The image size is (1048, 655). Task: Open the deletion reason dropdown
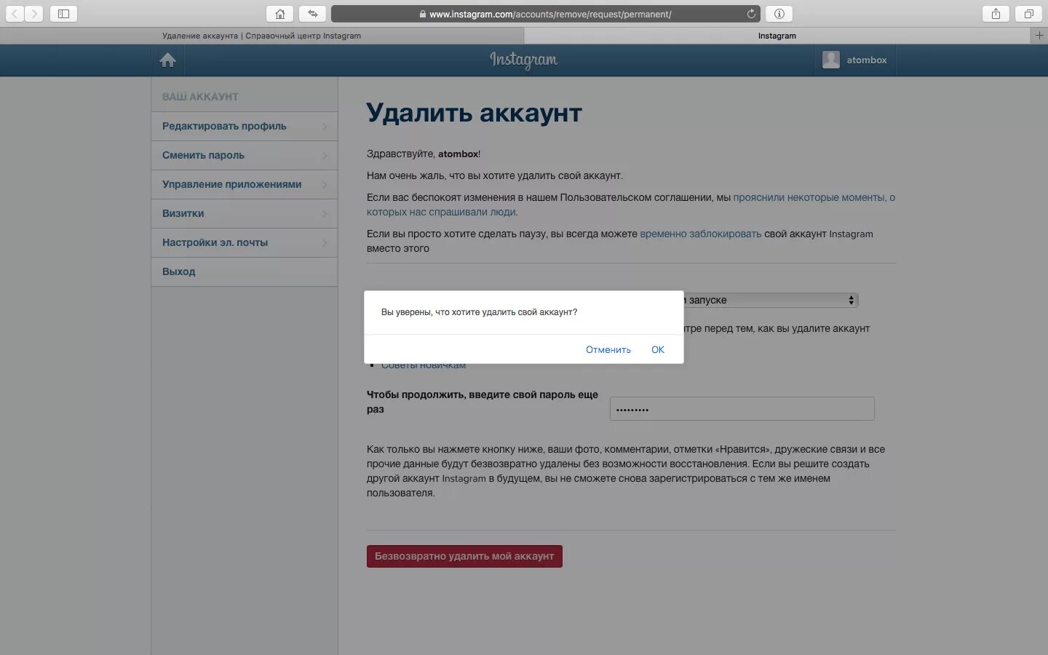point(771,300)
